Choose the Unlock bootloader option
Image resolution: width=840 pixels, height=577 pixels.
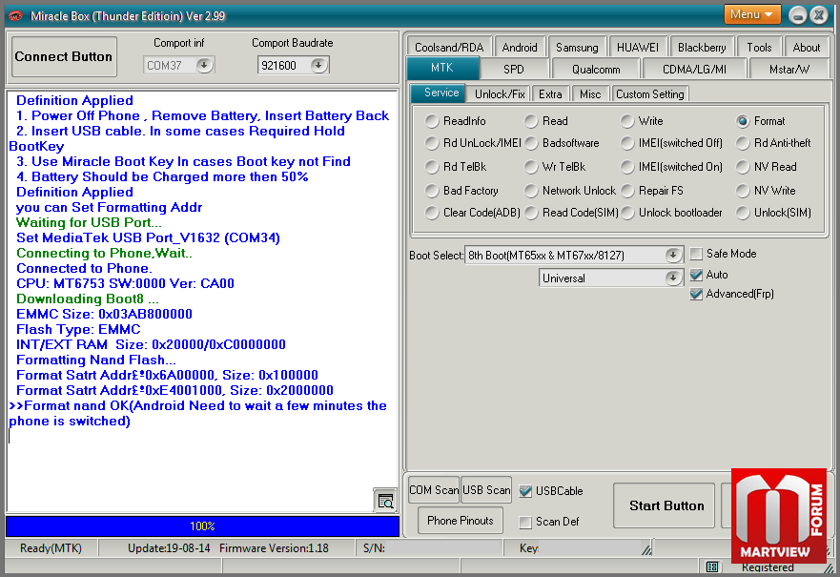click(627, 213)
